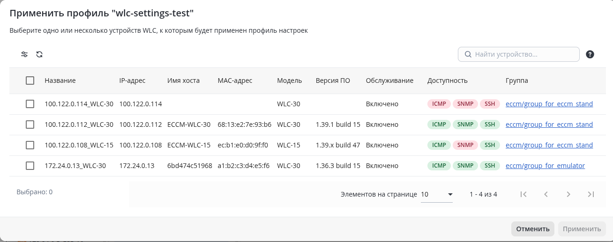The height and width of the screenshot is (242, 613).
Task: Open group link for 100.122.0.114 device
Action: tap(549, 104)
